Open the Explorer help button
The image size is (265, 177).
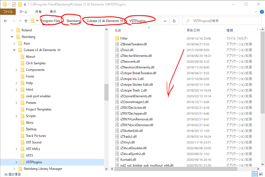pyautogui.click(x=262, y=12)
